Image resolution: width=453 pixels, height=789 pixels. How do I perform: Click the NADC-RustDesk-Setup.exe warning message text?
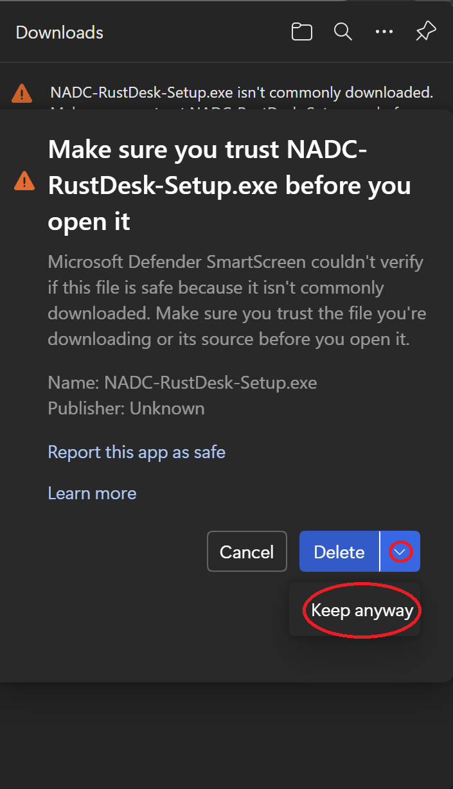point(241,92)
